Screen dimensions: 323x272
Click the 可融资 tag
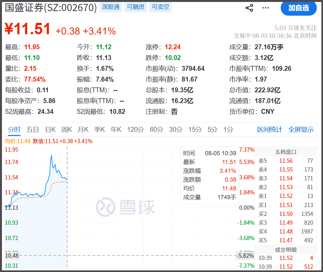tap(136, 7)
